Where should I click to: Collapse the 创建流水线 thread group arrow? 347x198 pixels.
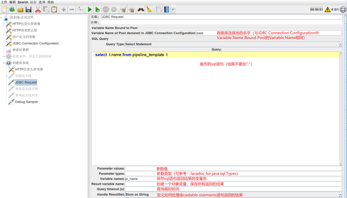4,63
